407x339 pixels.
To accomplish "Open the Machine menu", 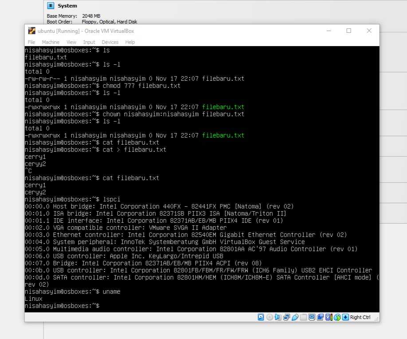I will 51,42.
